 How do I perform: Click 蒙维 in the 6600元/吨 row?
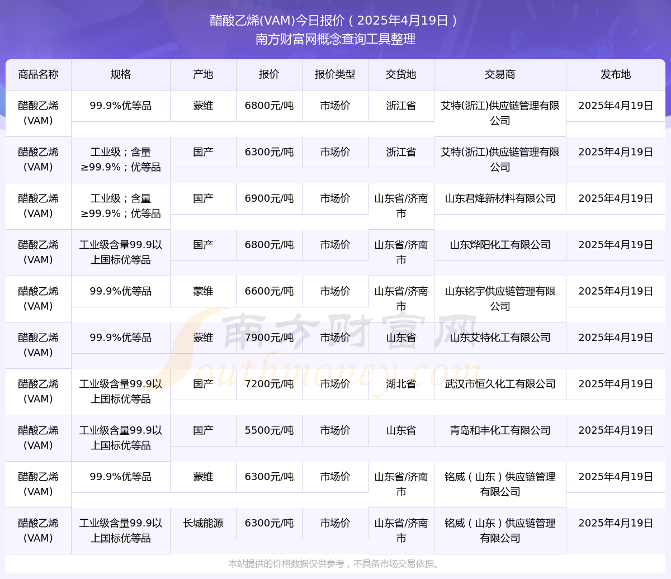[x=203, y=291]
